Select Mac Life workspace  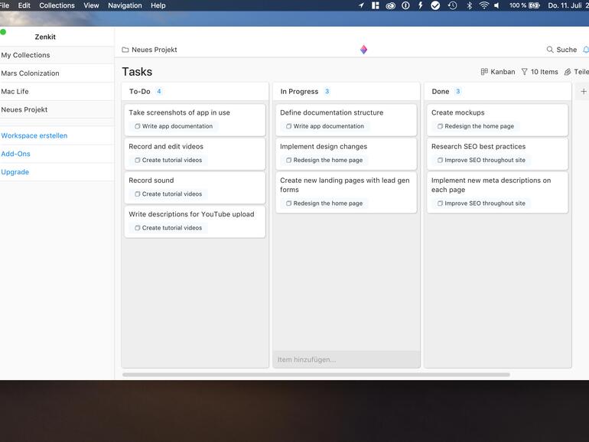click(x=57, y=91)
